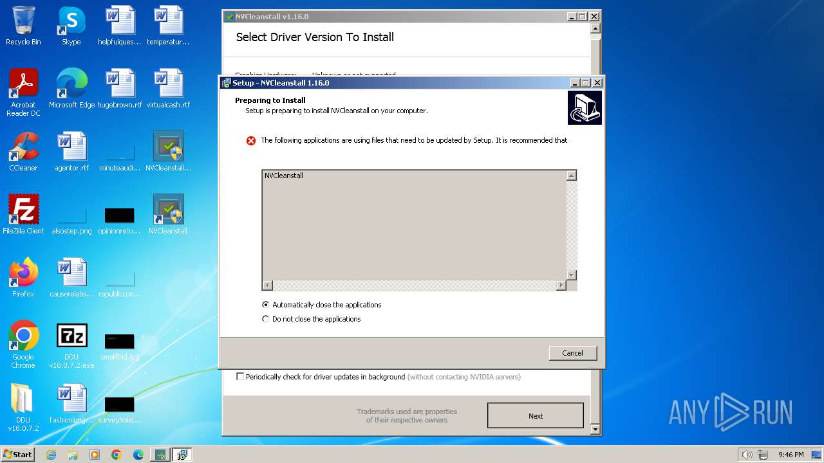Viewport: 824px width, 463px height.
Task: Click the volume icon in system tray
Action: click(747, 455)
